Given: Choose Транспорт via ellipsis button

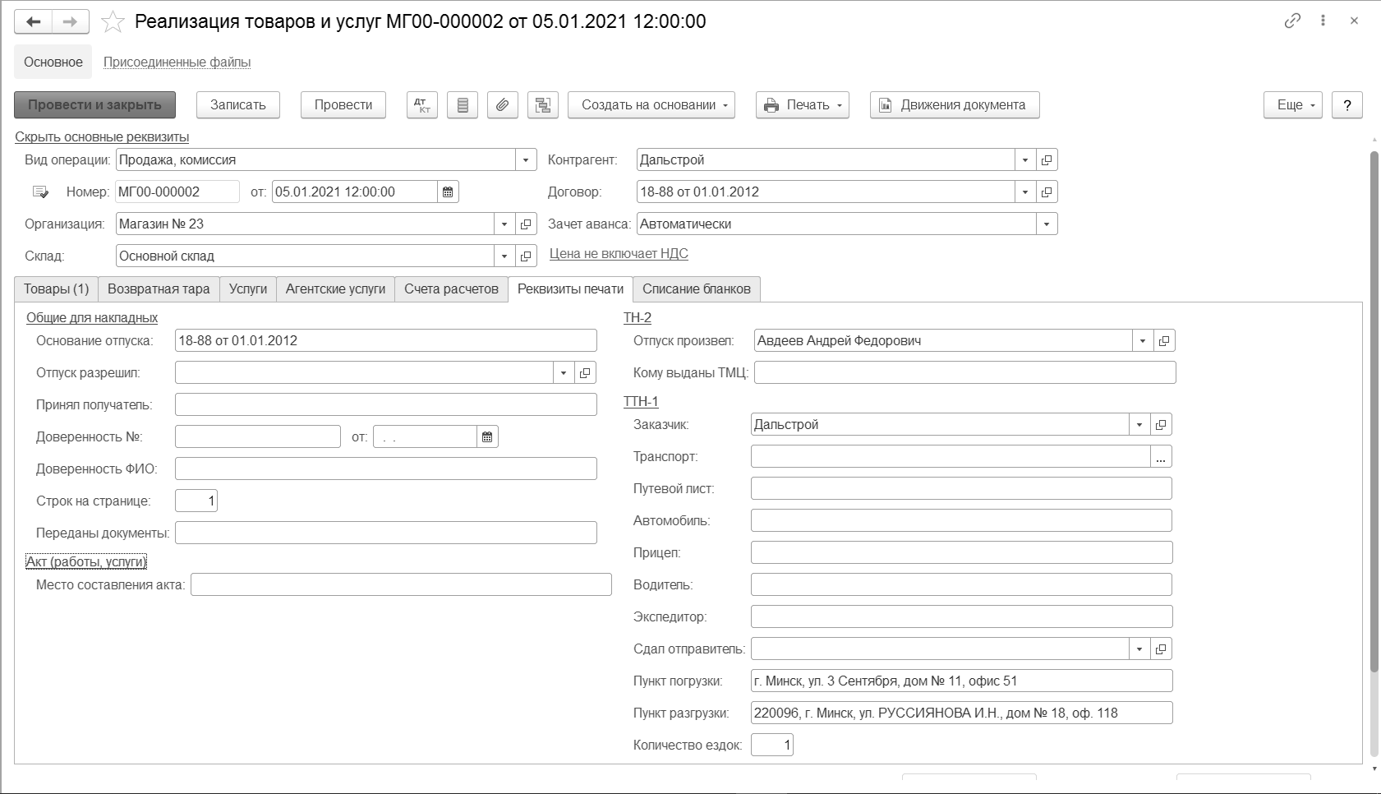Looking at the screenshot, I should point(1161,456).
